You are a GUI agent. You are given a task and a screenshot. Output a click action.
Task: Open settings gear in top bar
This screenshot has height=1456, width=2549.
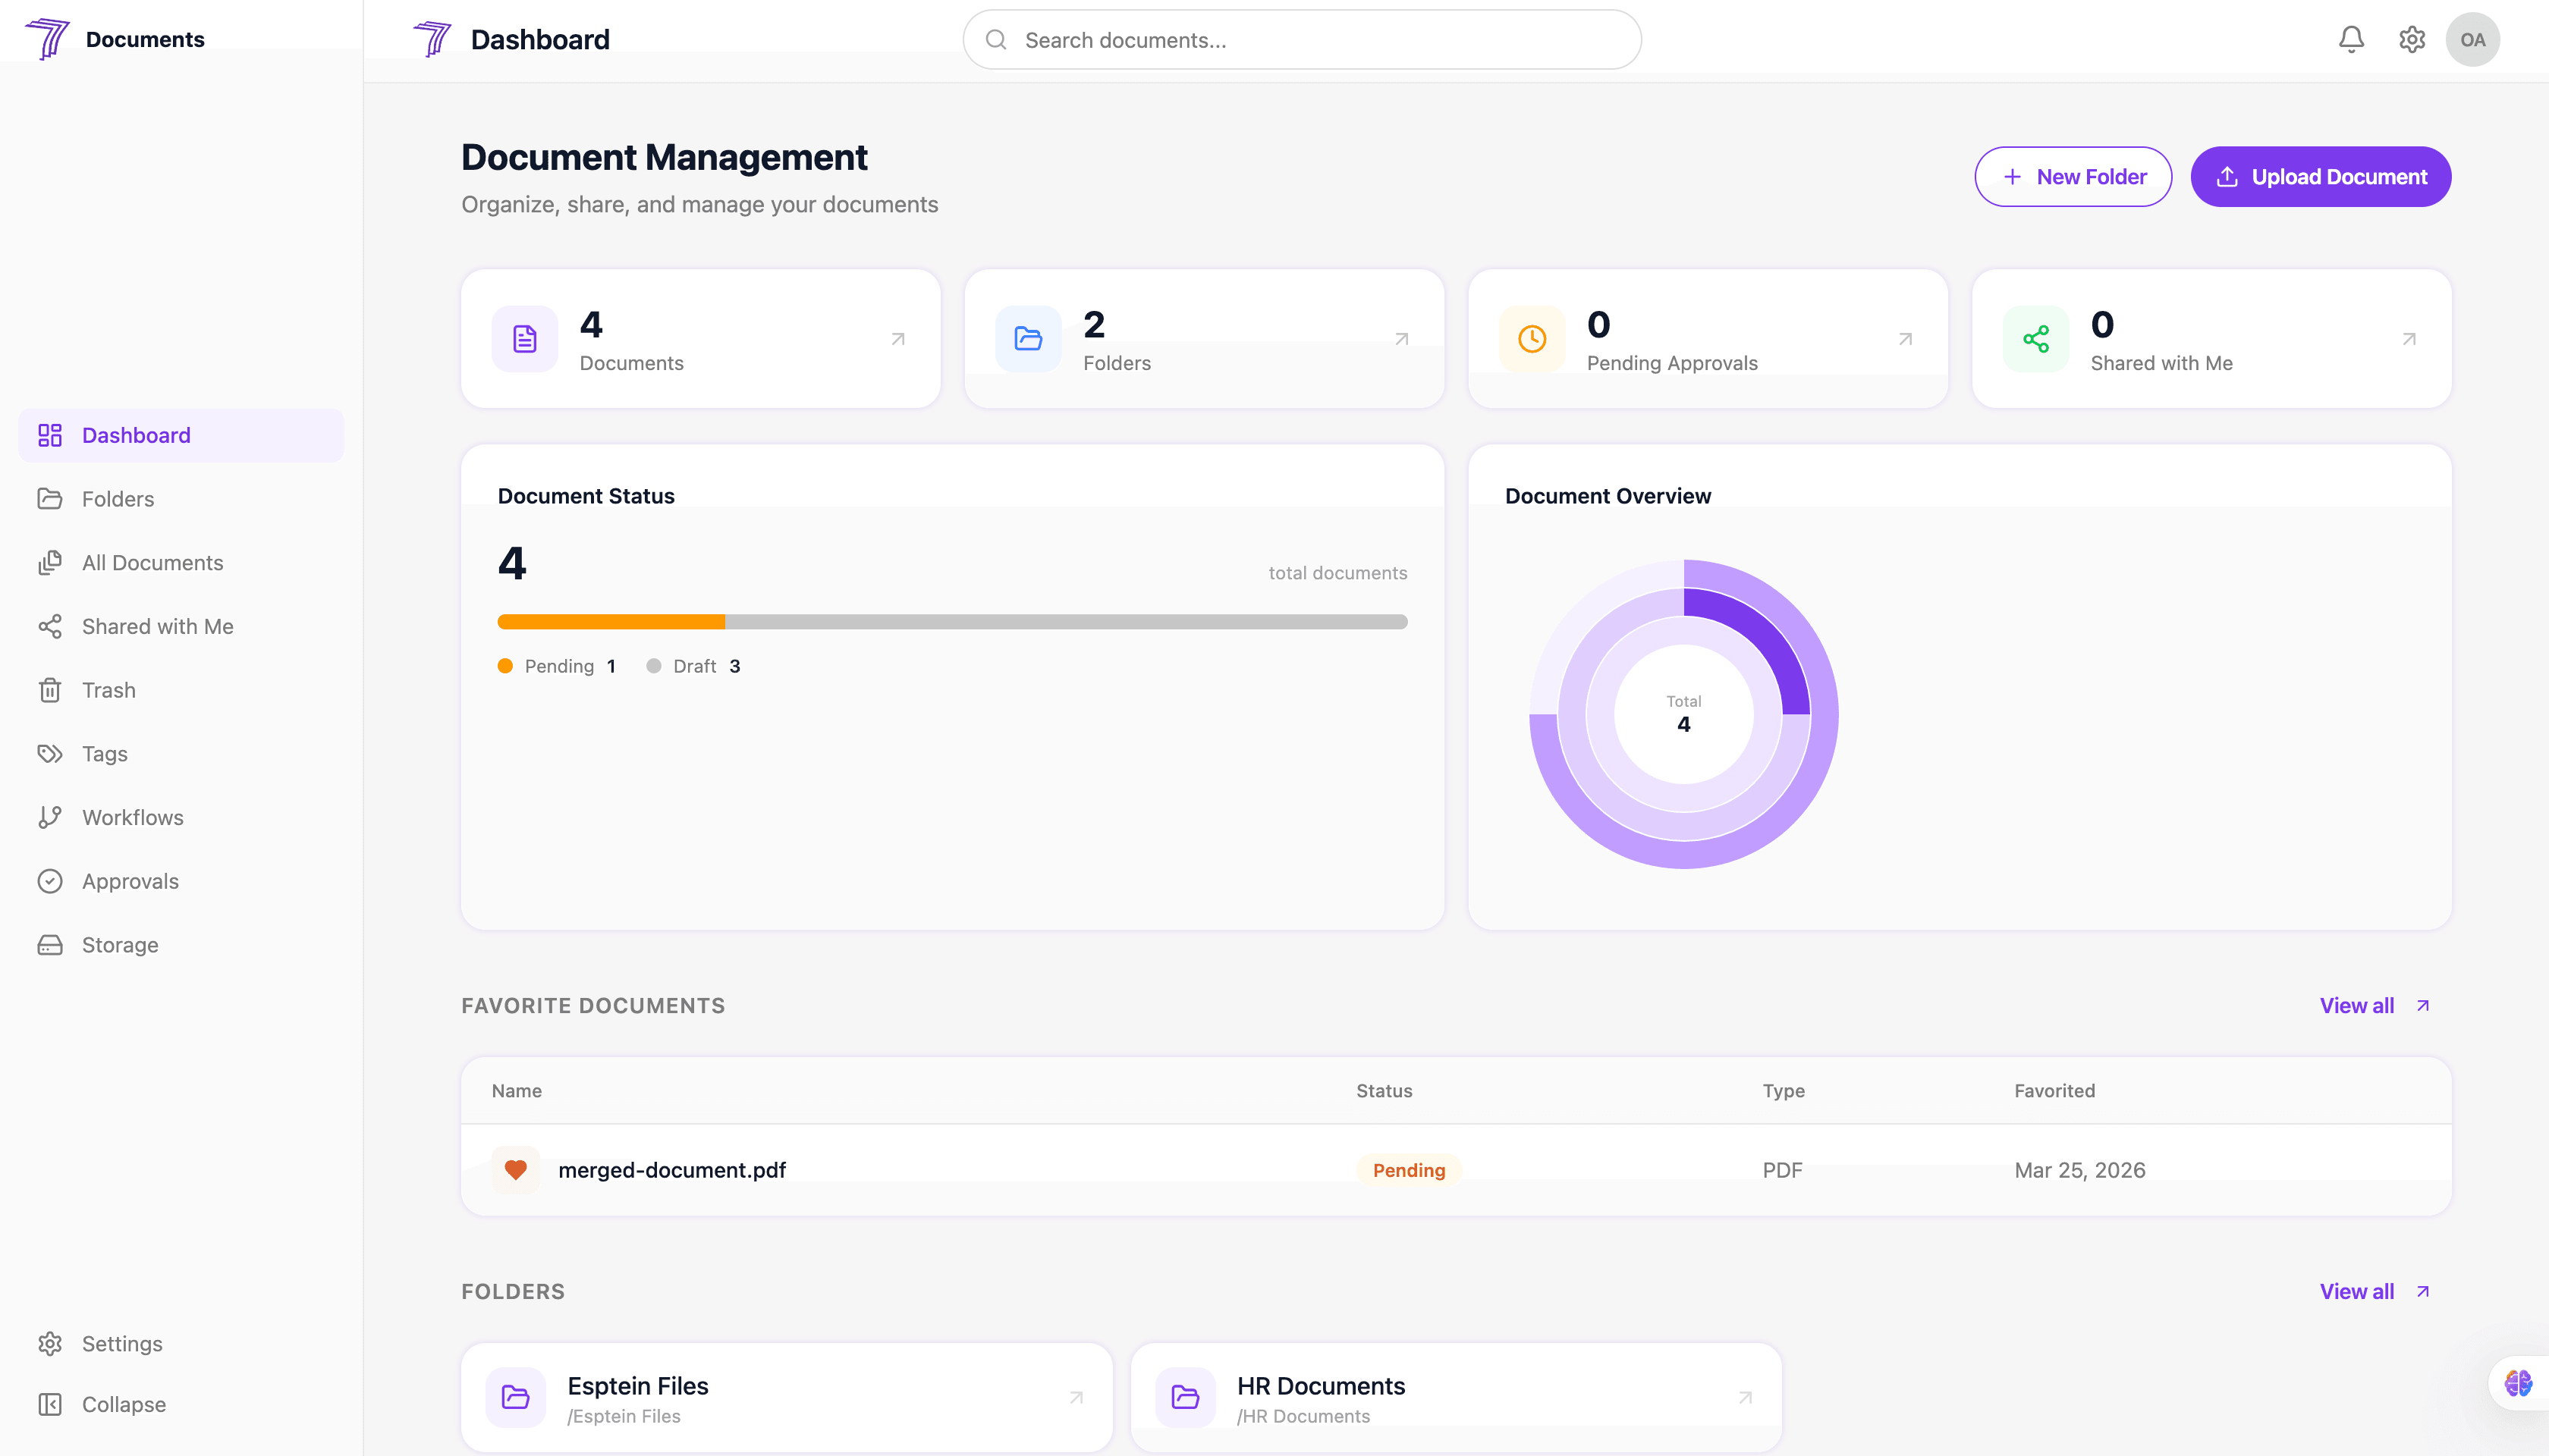pyautogui.click(x=2412, y=40)
